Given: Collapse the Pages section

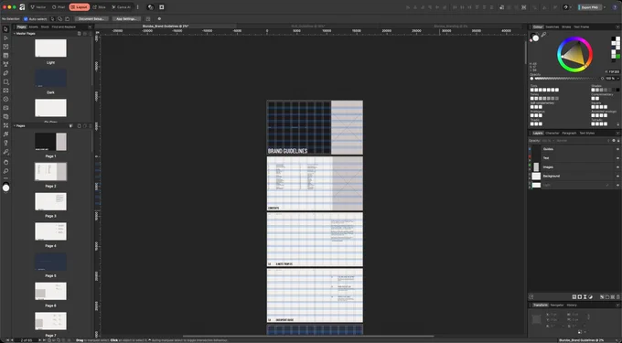Looking at the screenshot, I should coord(15,126).
